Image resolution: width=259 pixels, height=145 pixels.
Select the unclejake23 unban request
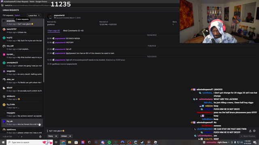click(x=22, y=64)
